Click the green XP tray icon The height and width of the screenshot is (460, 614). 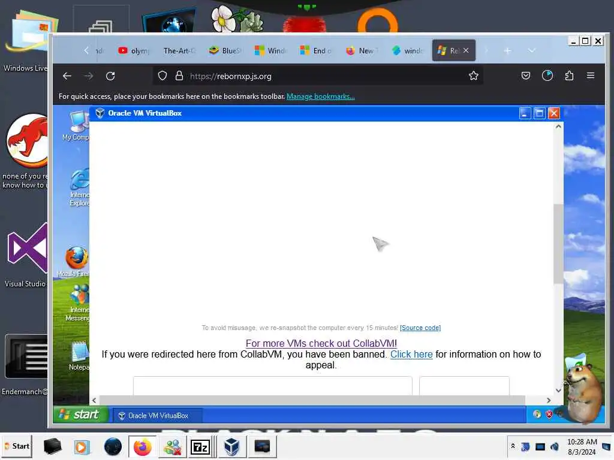pyautogui.click(x=537, y=414)
